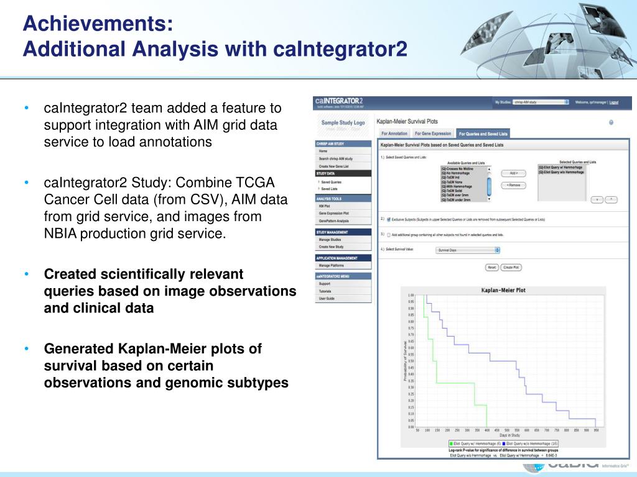Open KM Plot in Analysis Tools
Viewport: 637px width, 477px height.
point(343,206)
